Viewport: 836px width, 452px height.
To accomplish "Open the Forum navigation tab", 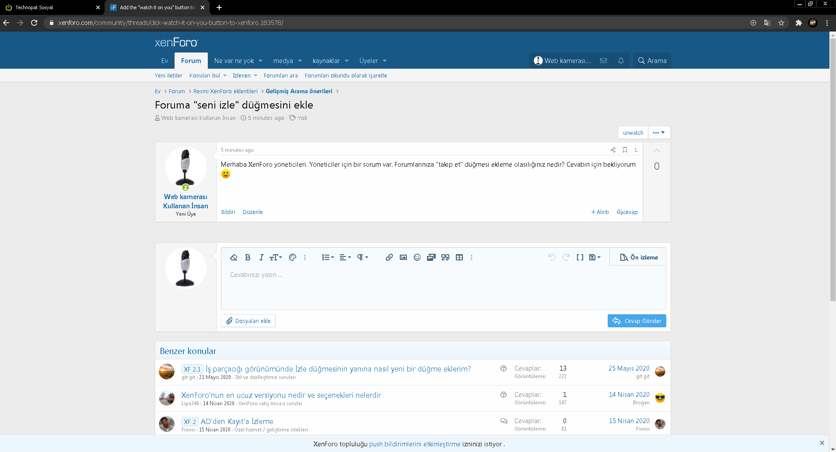I will click(191, 61).
